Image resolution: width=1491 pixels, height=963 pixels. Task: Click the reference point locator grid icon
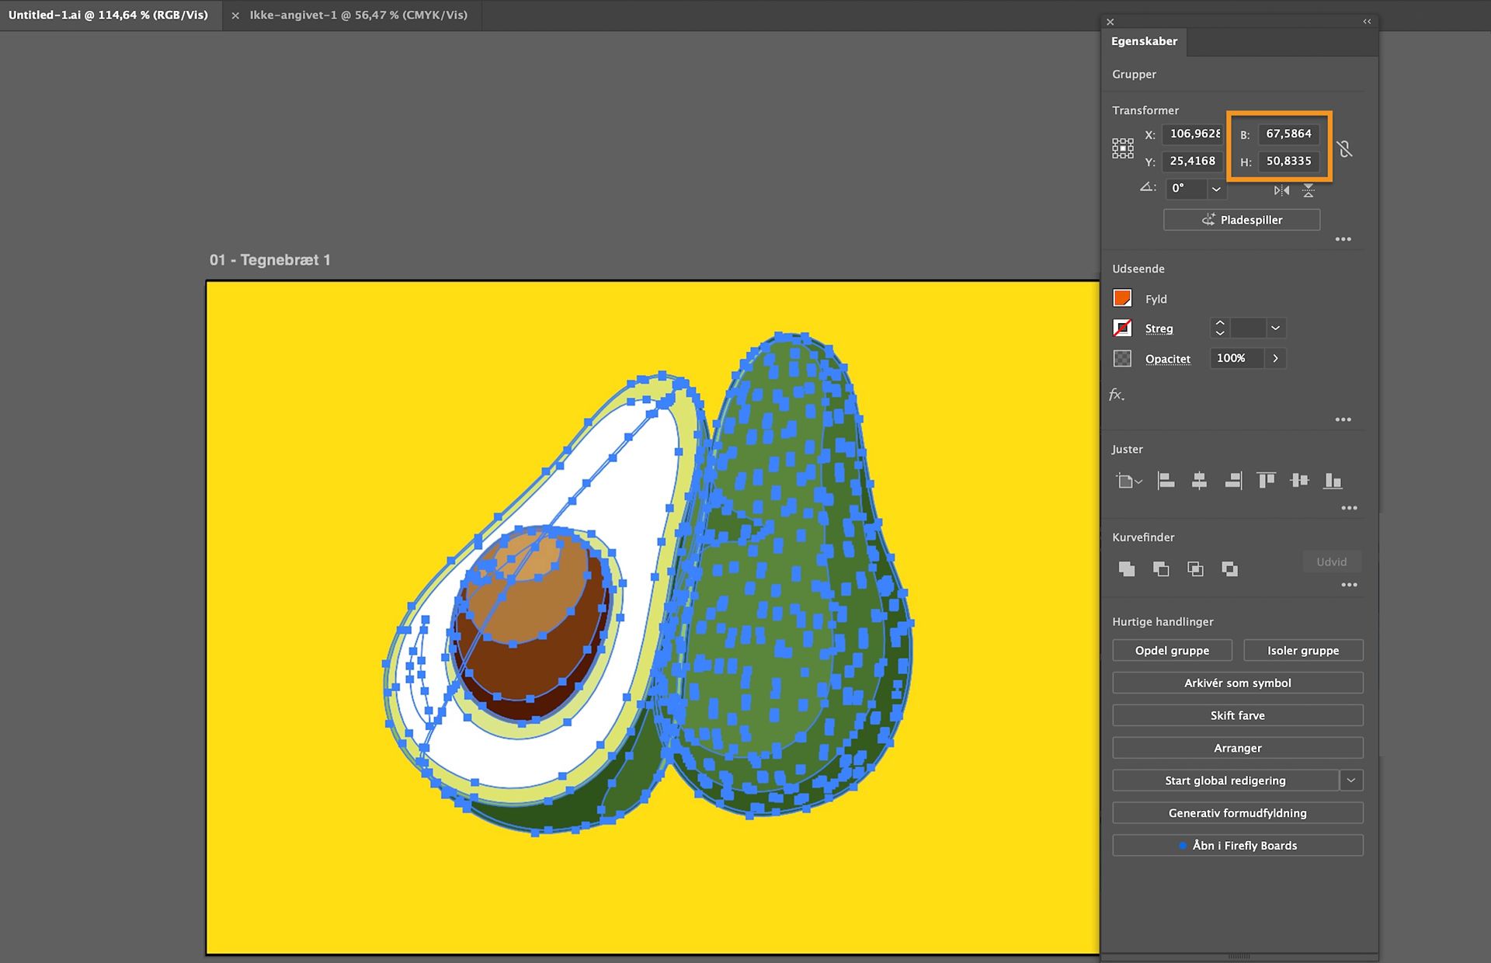[x=1122, y=148]
